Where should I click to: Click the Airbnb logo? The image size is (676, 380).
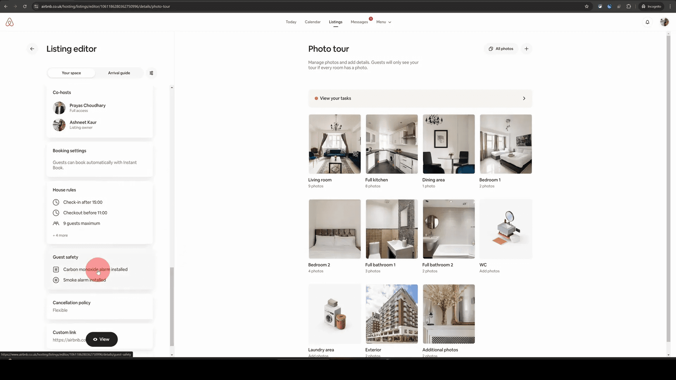[10, 22]
